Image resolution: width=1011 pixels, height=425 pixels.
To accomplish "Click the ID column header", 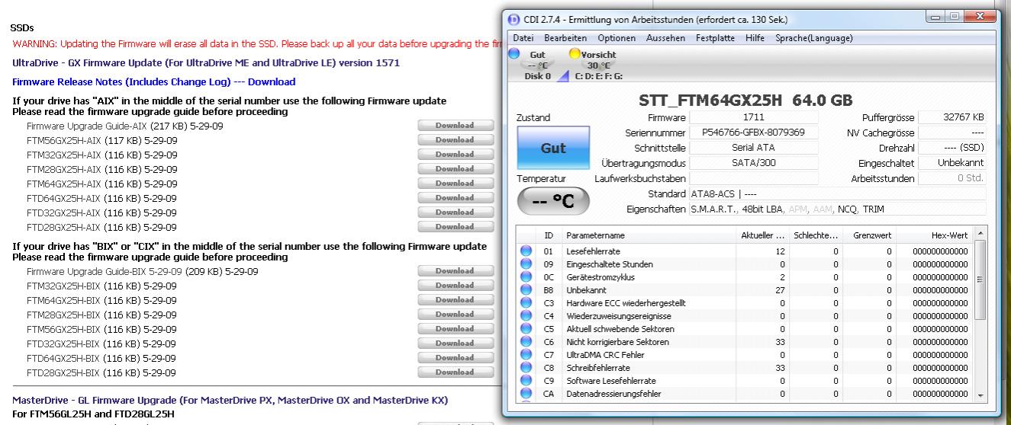I will (x=548, y=236).
